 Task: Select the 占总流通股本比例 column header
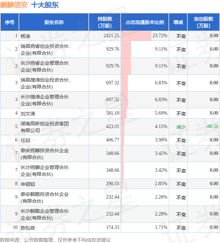[145, 22]
